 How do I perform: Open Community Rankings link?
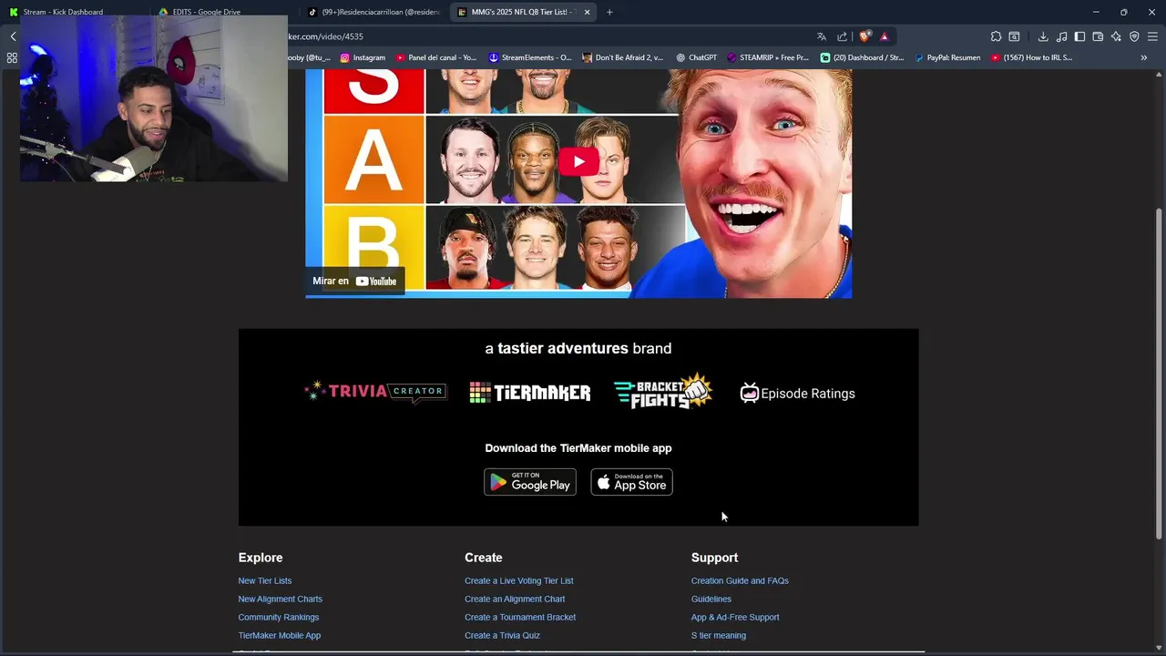click(279, 617)
